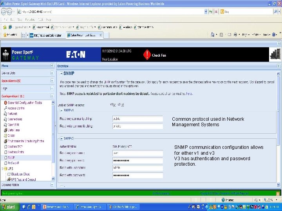Click the Home icon in IE command bar
Screen dimensions: 282x211
[x=213, y=35]
